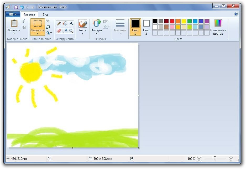Pick the Color picker eyedropper tool
This screenshot has height=169, width=246.
point(65,31)
